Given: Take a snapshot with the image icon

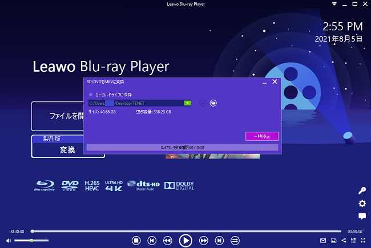Looking at the screenshot, I should [334, 241].
